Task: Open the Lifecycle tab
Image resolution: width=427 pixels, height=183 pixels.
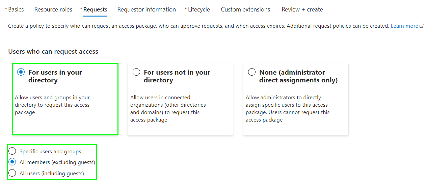Action: [198, 9]
